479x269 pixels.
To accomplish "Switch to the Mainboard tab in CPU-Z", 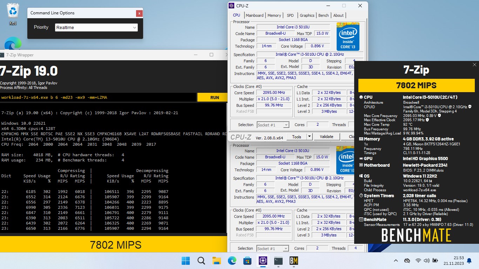I will coord(255,15).
